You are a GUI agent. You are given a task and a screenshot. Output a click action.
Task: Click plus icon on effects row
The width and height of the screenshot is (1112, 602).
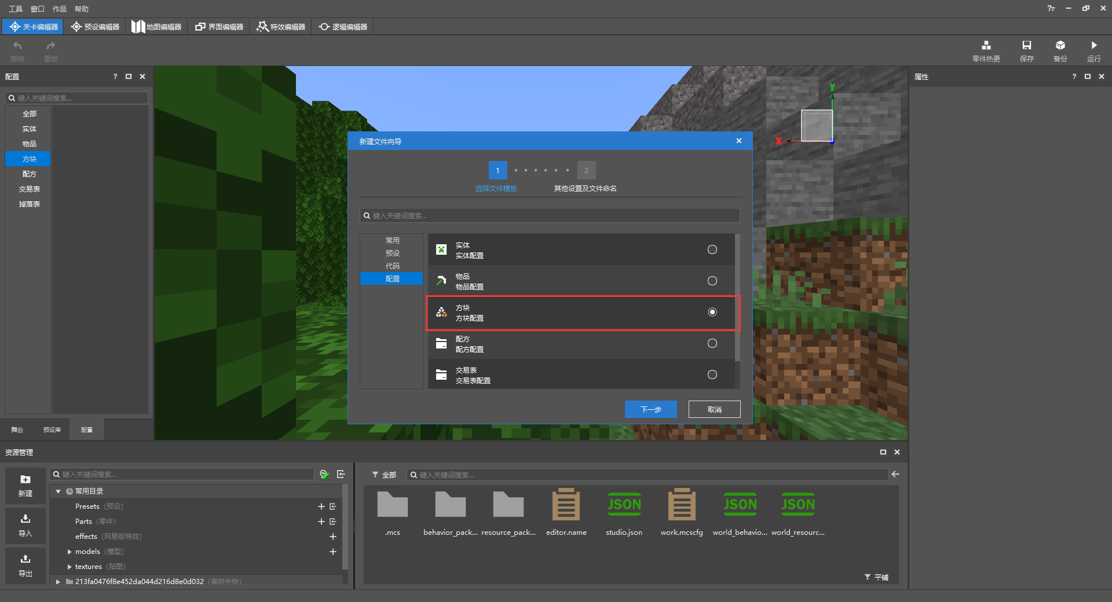(x=333, y=537)
